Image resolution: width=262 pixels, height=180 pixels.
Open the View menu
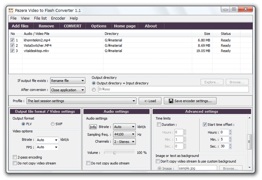click(25, 18)
